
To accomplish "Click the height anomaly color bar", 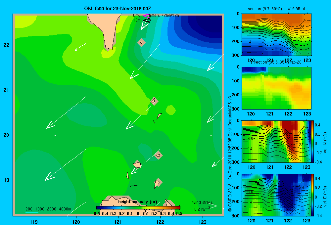I will [138, 208].
